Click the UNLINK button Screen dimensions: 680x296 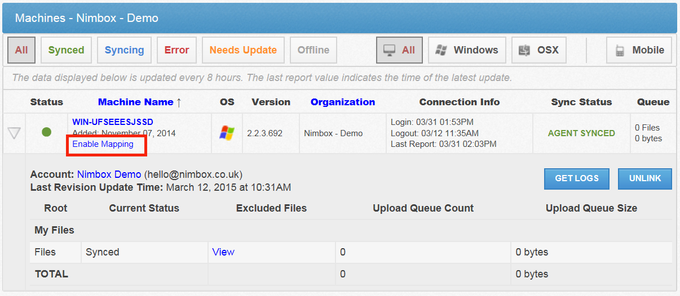[645, 178]
